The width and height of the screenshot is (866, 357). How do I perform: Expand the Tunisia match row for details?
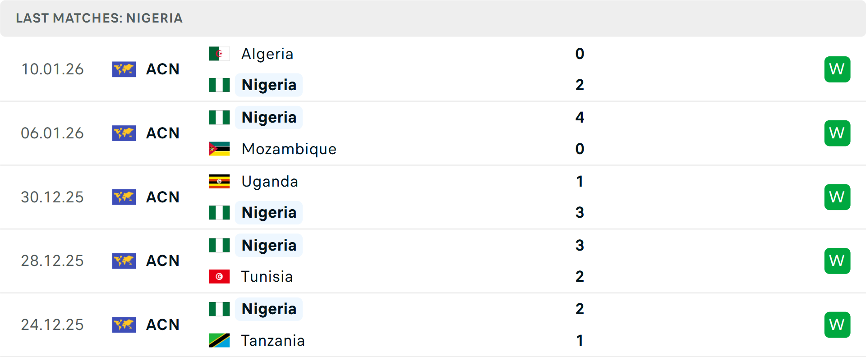[433, 261]
